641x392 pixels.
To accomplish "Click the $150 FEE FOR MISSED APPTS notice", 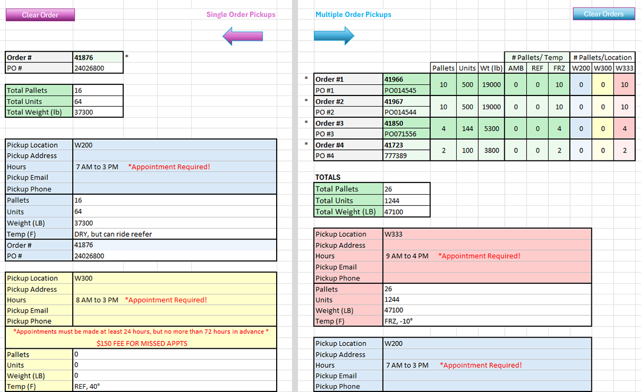I will [x=142, y=343].
